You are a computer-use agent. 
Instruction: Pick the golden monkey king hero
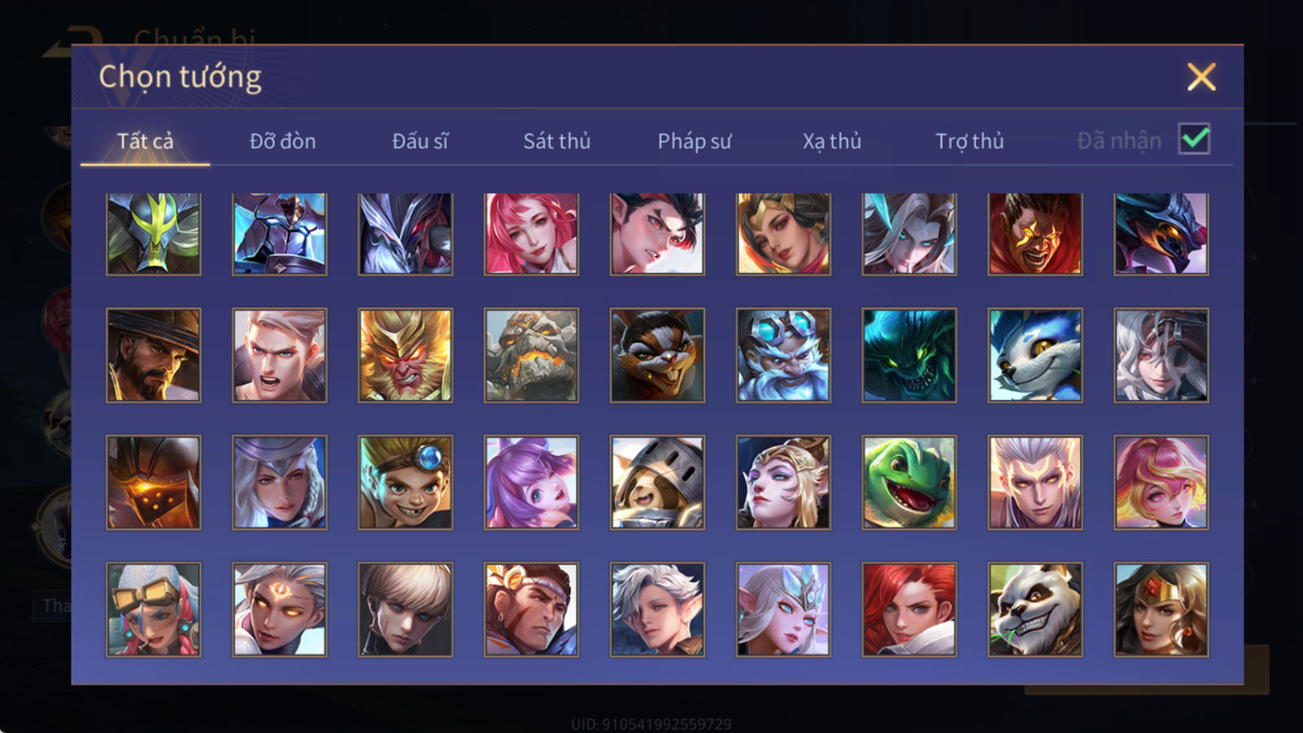pos(406,355)
